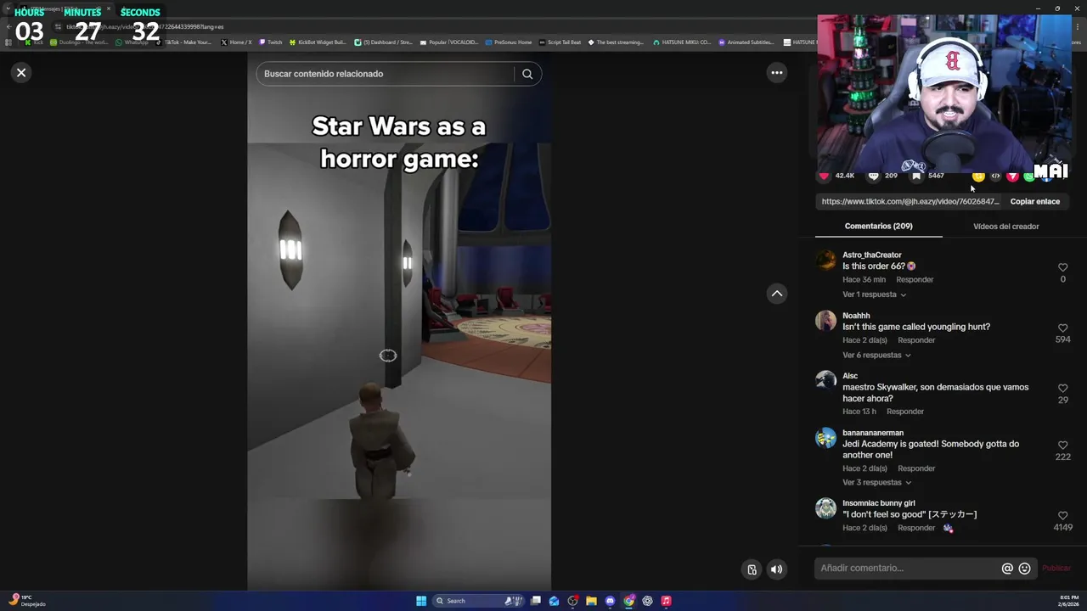Toggle auto-scroll icon beside the speaker
Viewport: 1087px width, 611px height.
pos(752,569)
